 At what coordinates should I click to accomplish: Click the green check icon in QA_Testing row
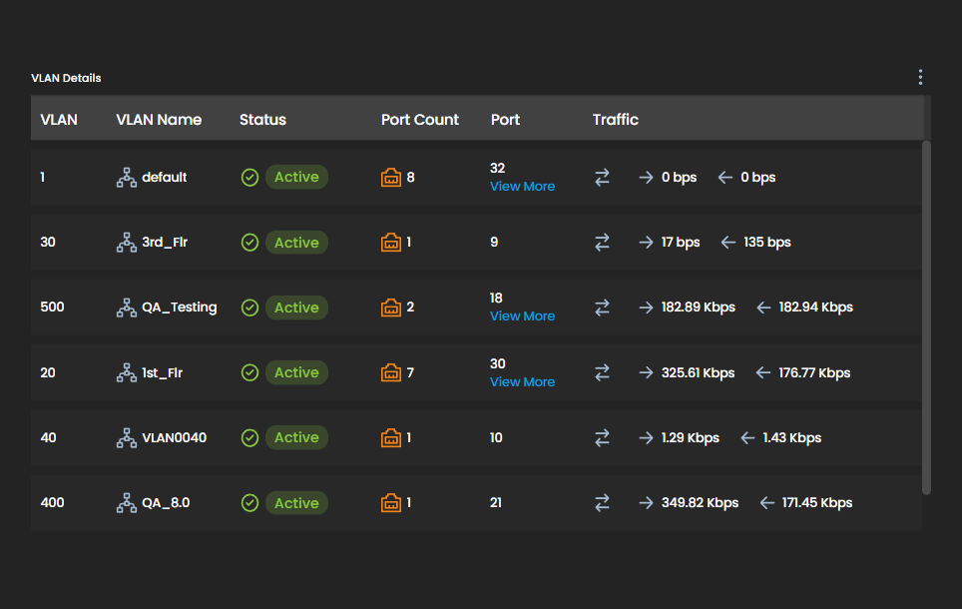pos(249,307)
